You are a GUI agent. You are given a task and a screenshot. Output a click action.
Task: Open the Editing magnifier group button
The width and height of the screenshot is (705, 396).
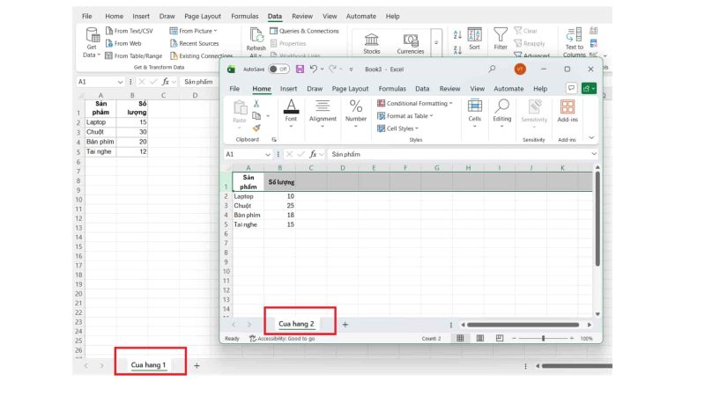click(x=501, y=114)
